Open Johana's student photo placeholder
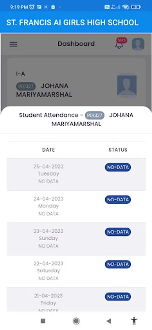Viewport: 152px width, 330px height. (127, 85)
